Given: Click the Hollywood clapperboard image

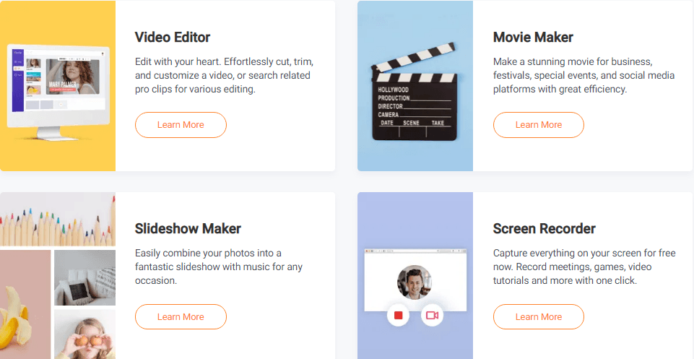Looking at the screenshot, I should (x=414, y=92).
